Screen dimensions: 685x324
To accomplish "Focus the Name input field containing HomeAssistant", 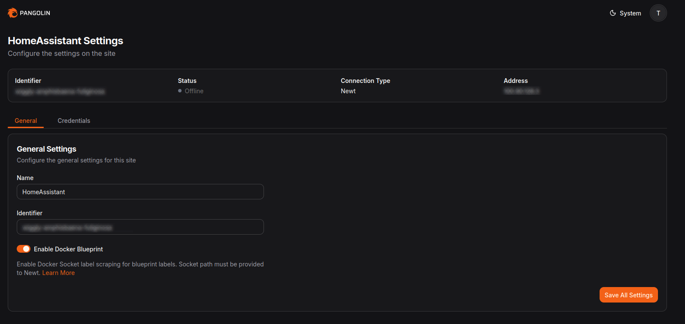I will [140, 192].
